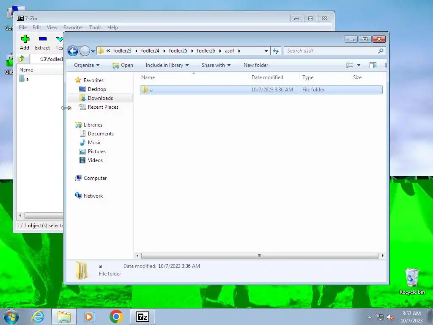The image size is (433, 325).
Task: Toggle the preview pane
Action: (x=373, y=65)
